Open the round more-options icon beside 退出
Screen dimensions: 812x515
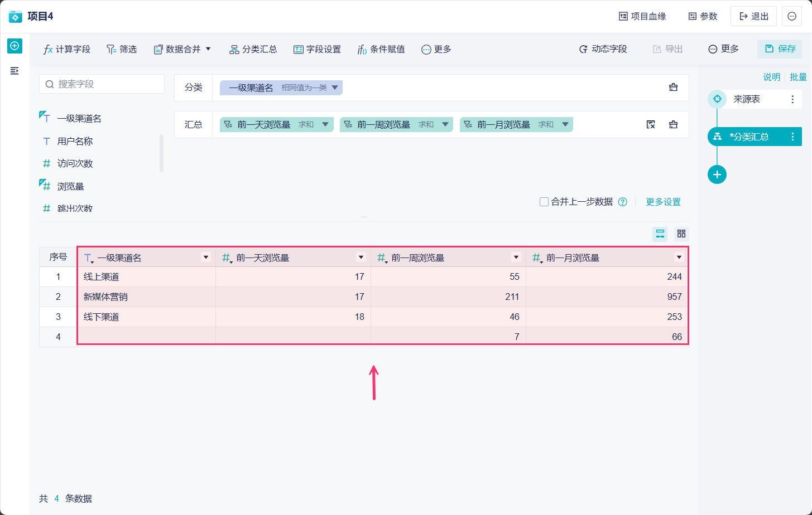point(792,16)
